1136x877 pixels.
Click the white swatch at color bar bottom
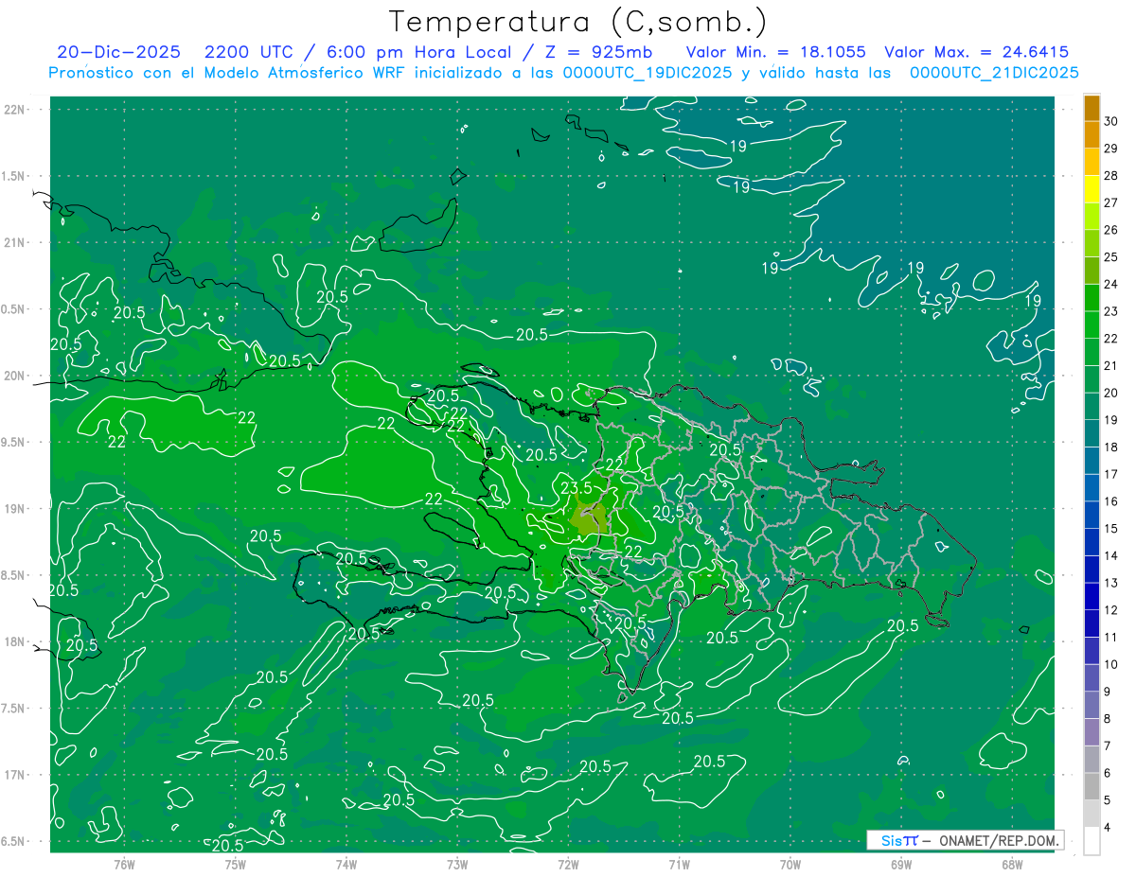[x=1092, y=841]
